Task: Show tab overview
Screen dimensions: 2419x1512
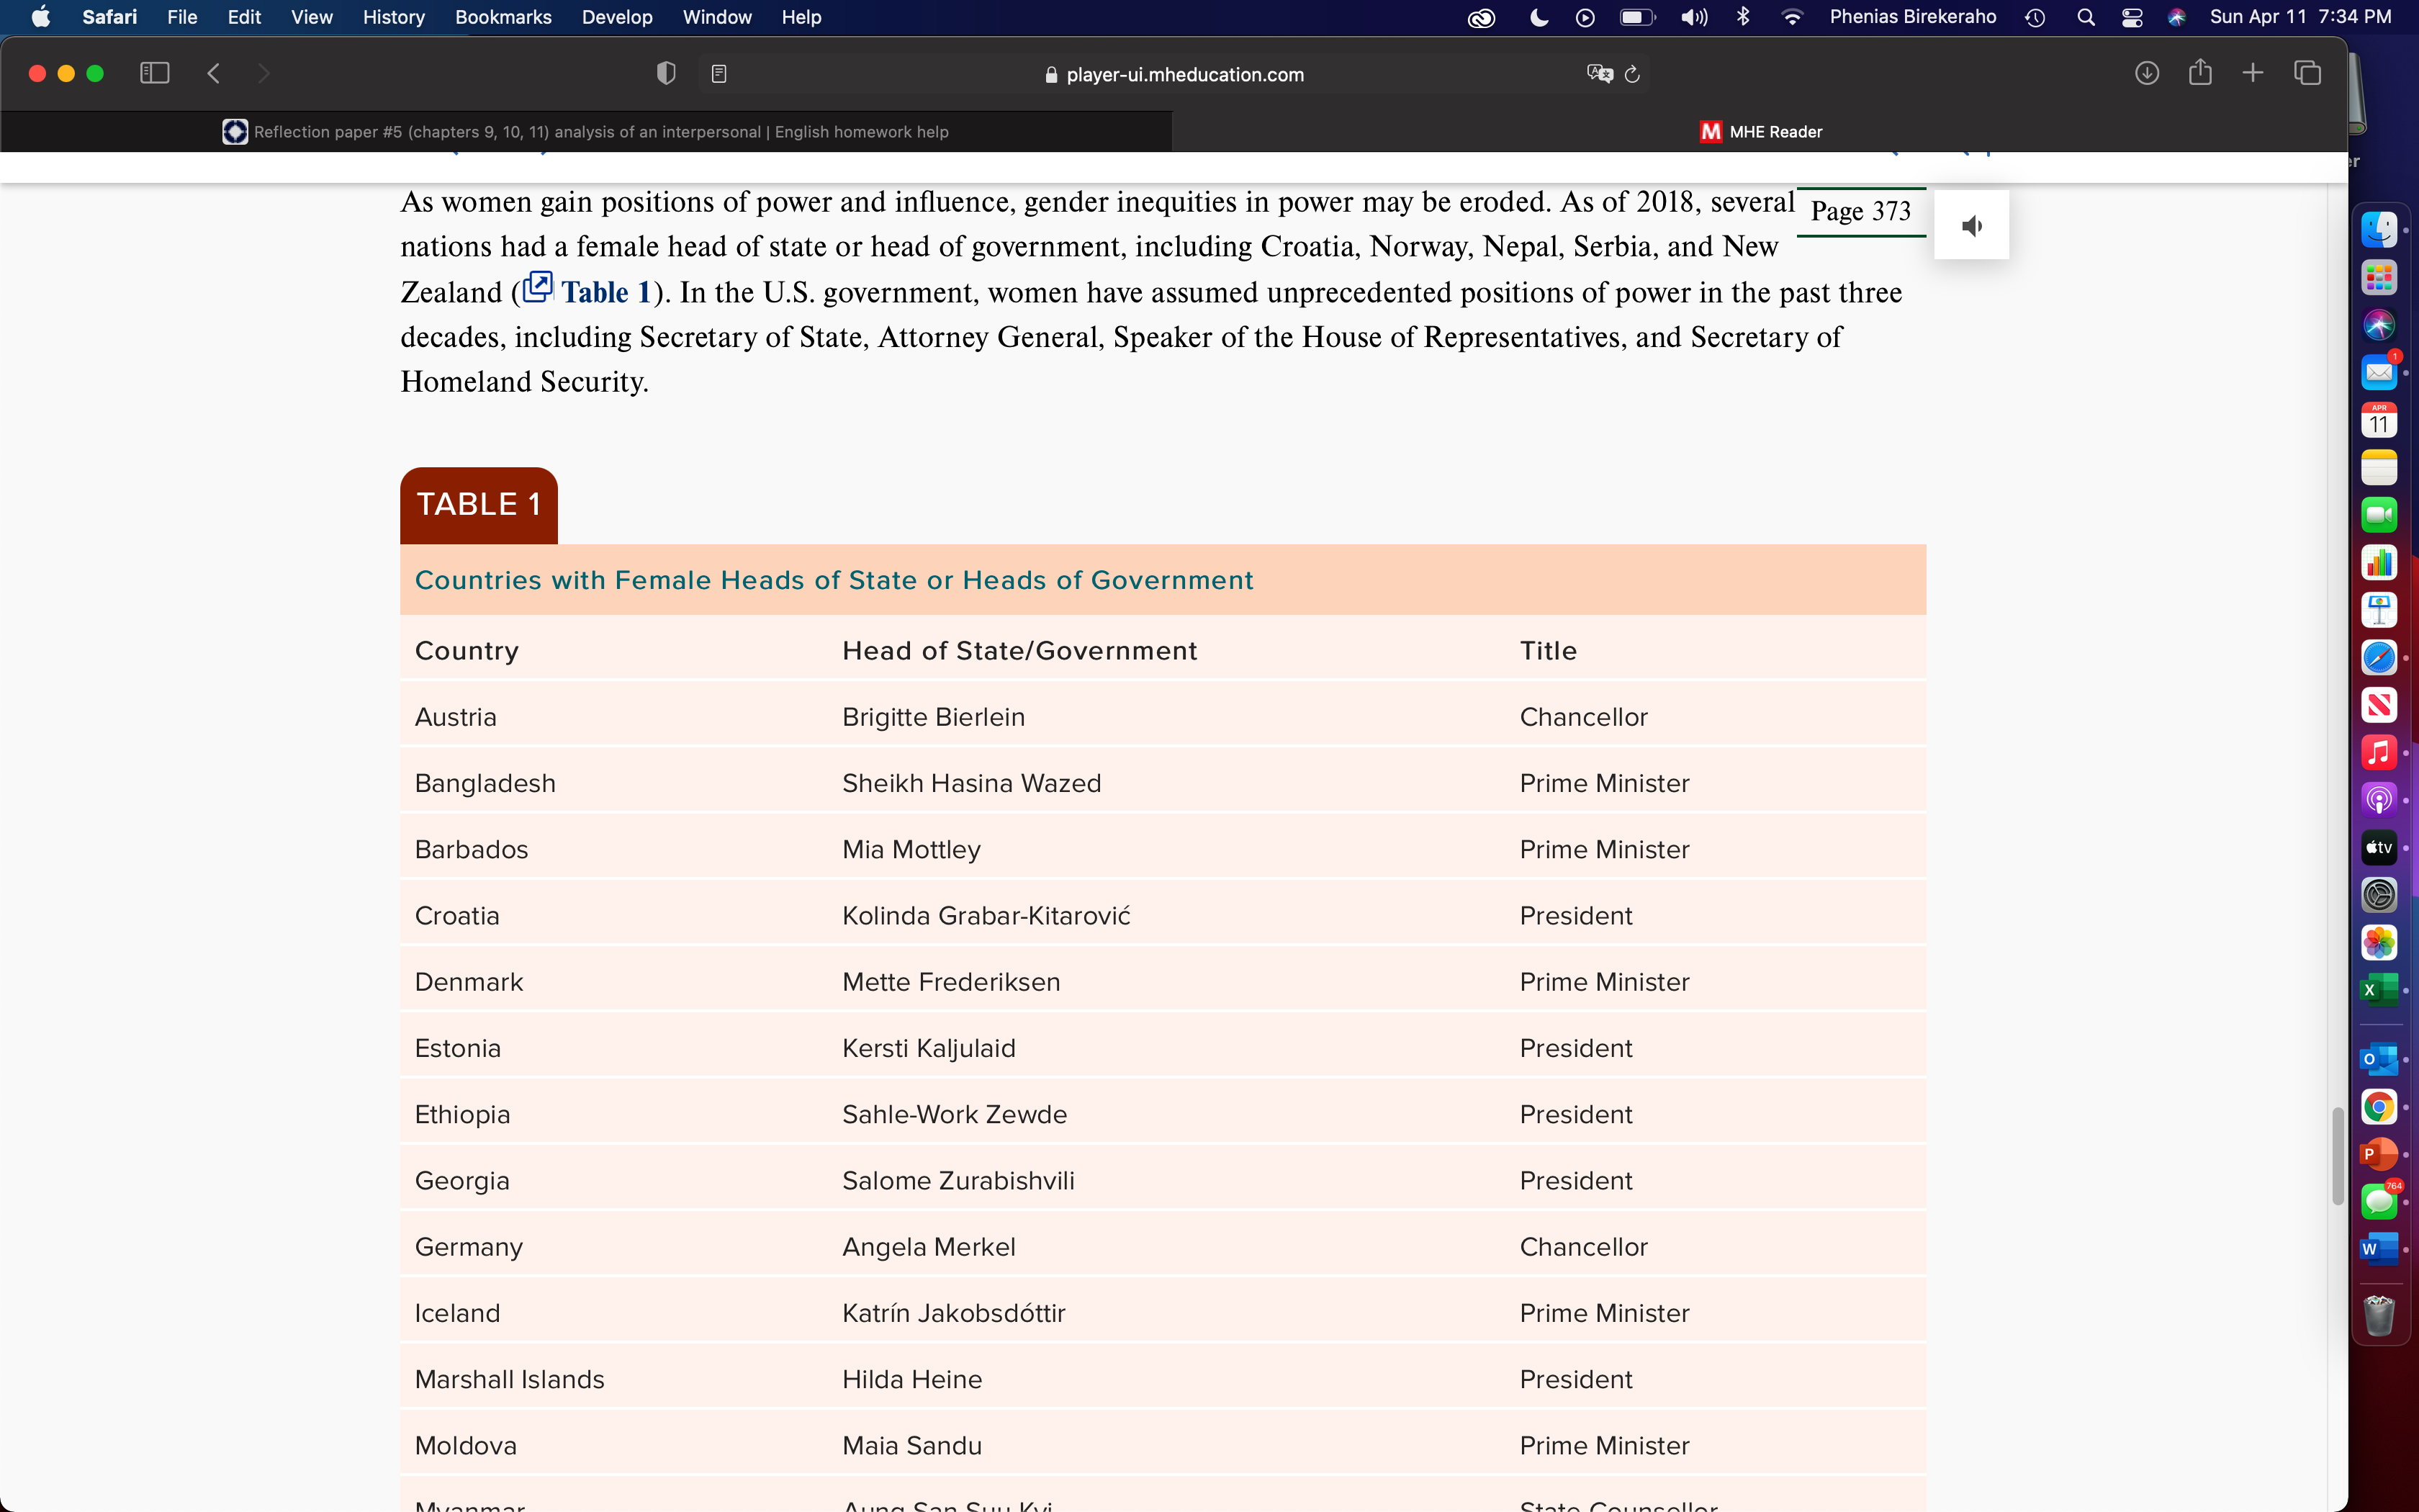Action: [x=2307, y=73]
